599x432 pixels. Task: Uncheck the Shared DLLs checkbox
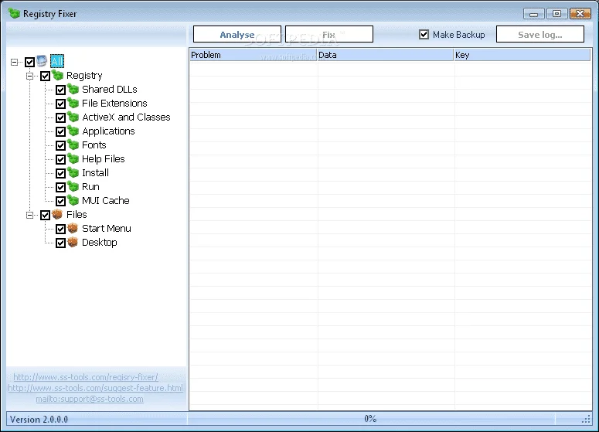pos(61,90)
